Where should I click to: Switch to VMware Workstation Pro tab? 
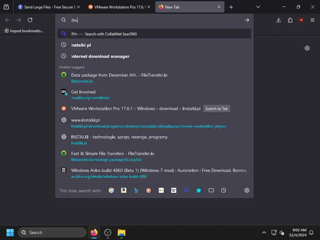[x=119, y=7]
